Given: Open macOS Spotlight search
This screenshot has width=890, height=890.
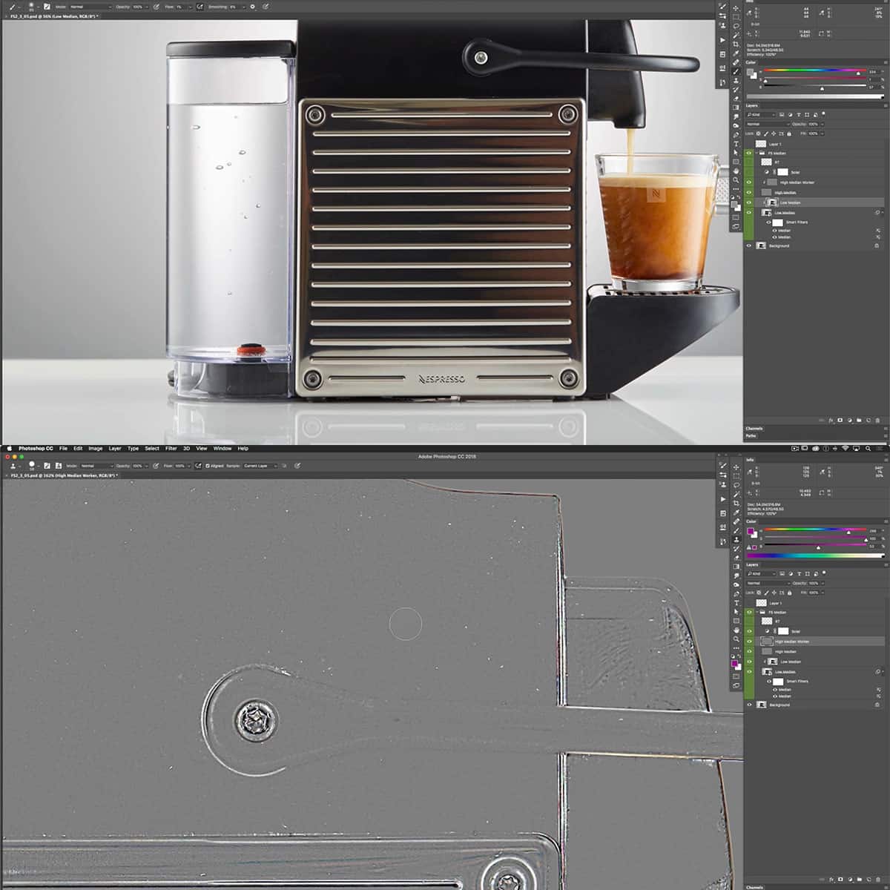Looking at the screenshot, I should [x=868, y=448].
